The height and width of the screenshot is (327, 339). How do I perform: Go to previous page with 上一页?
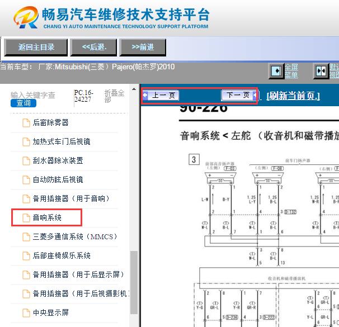(x=161, y=95)
